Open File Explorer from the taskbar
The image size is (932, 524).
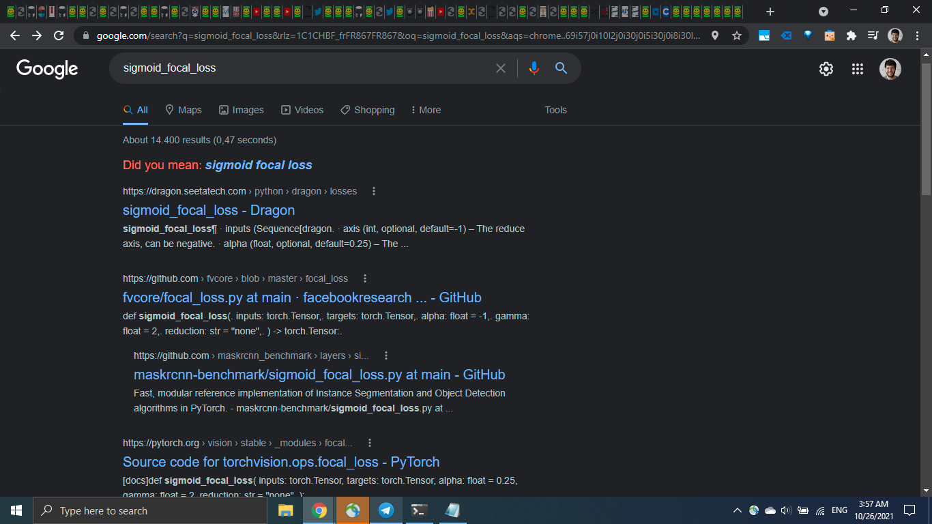[286, 510]
